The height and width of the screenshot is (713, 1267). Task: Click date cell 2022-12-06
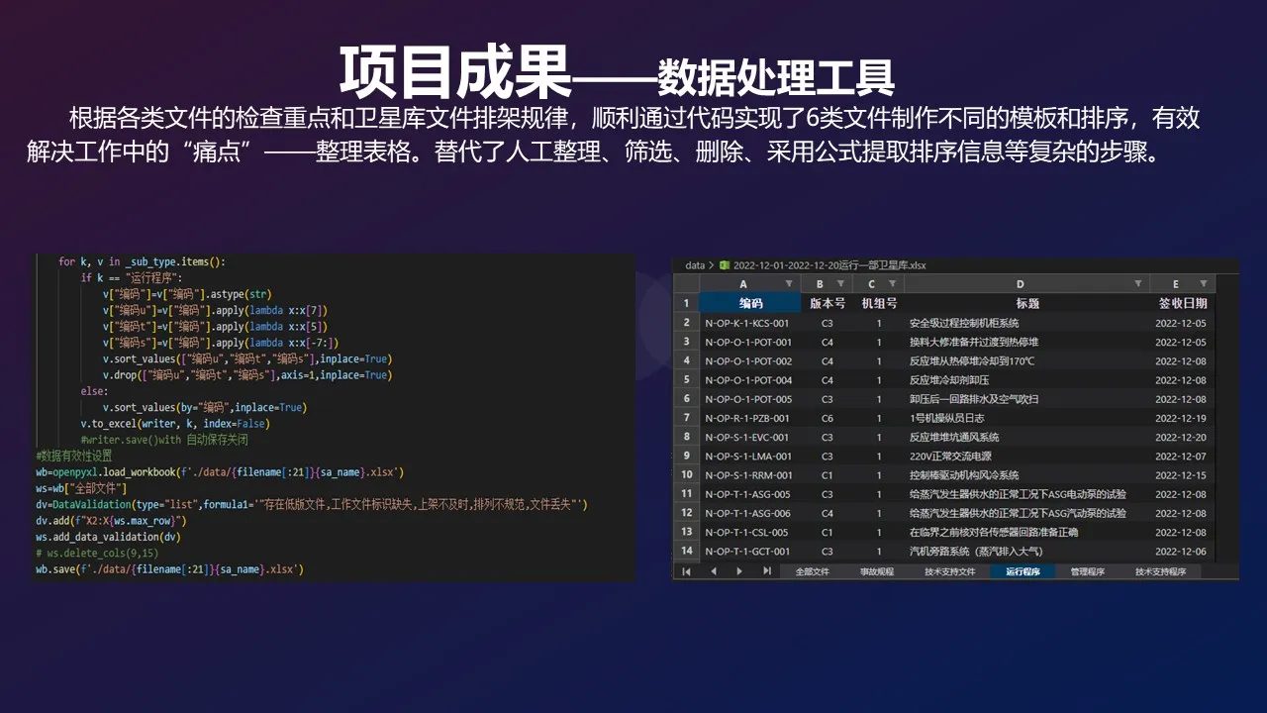click(1183, 551)
